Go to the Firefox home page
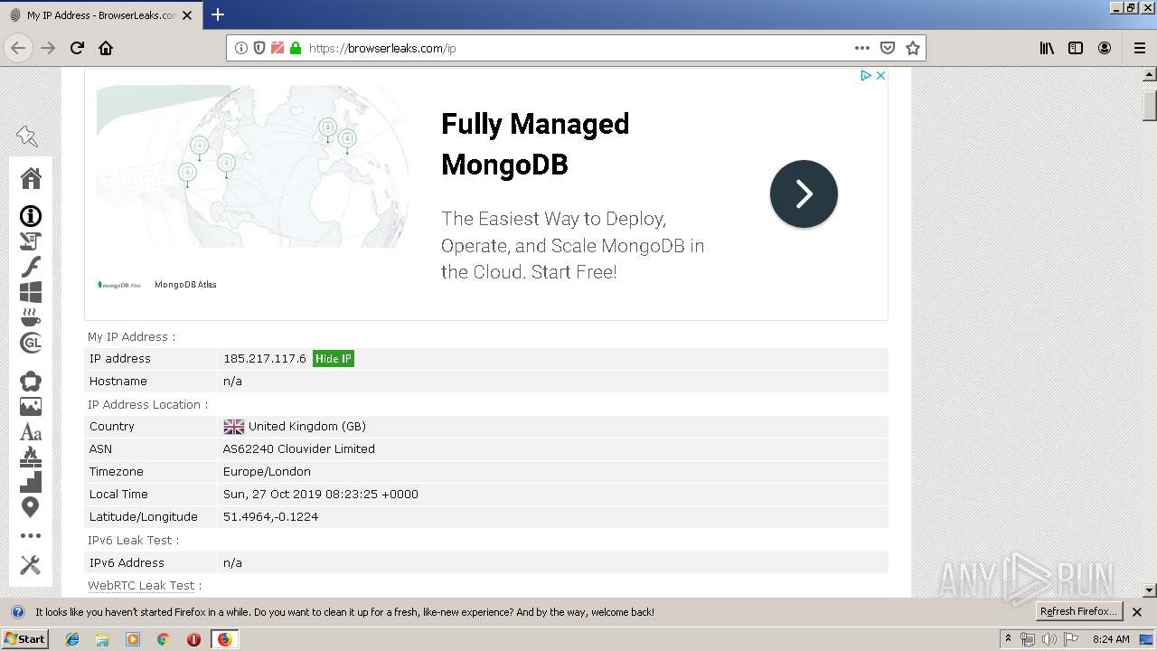Screen dimensions: 1157x651 [106, 48]
